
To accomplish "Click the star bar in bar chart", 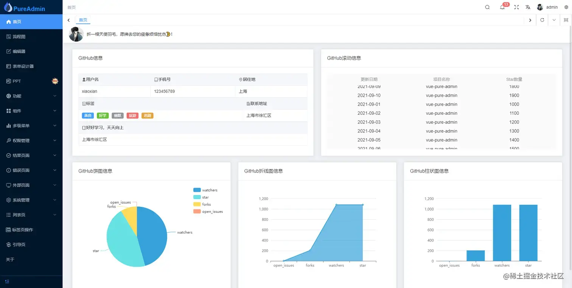I will tap(528, 233).
